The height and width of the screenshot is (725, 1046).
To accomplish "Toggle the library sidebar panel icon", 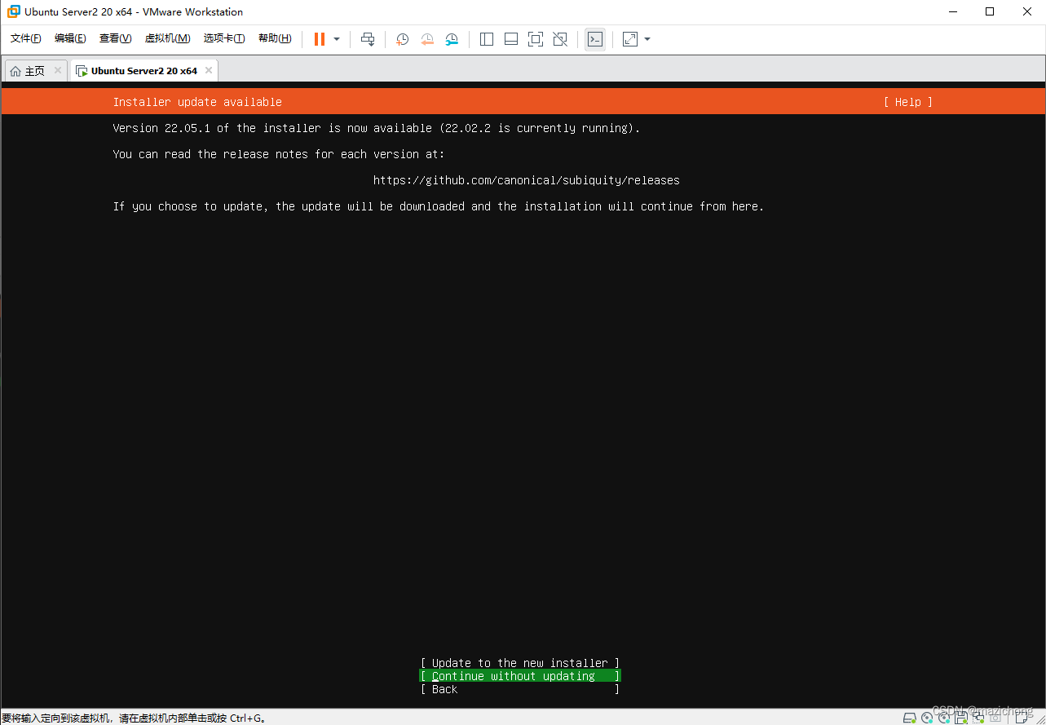I will [x=487, y=39].
